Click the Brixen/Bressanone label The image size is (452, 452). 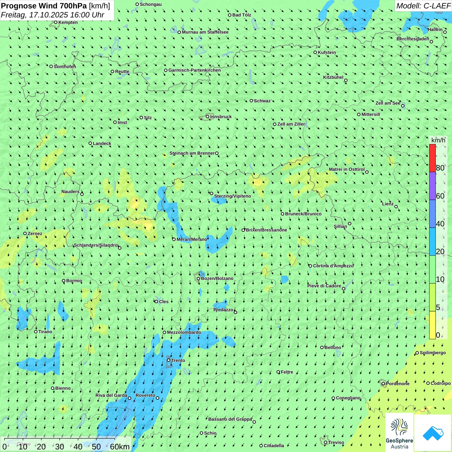(x=266, y=230)
